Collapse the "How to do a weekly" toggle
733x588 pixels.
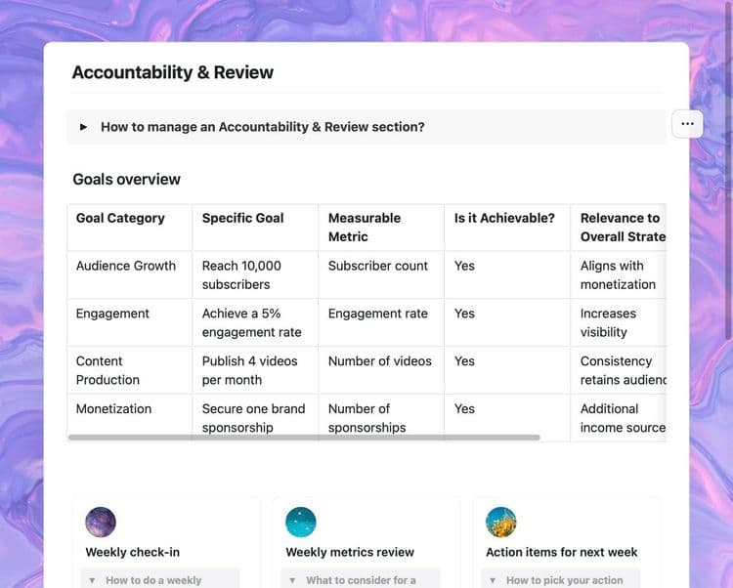tap(92, 580)
